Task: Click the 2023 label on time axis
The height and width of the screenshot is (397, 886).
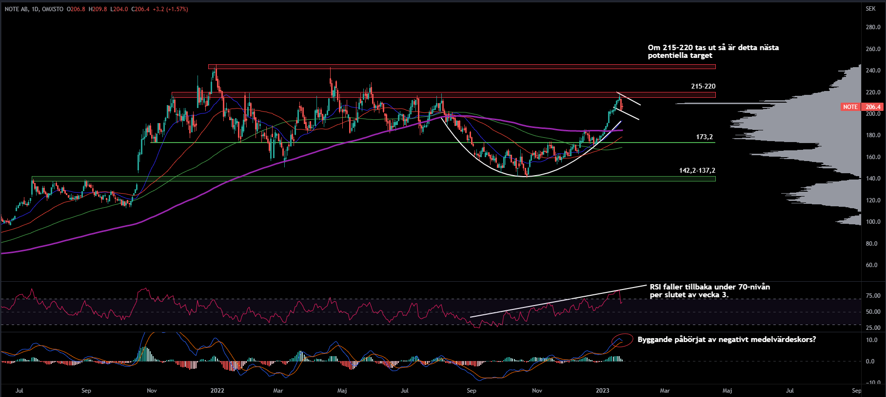Action: [x=602, y=391]
